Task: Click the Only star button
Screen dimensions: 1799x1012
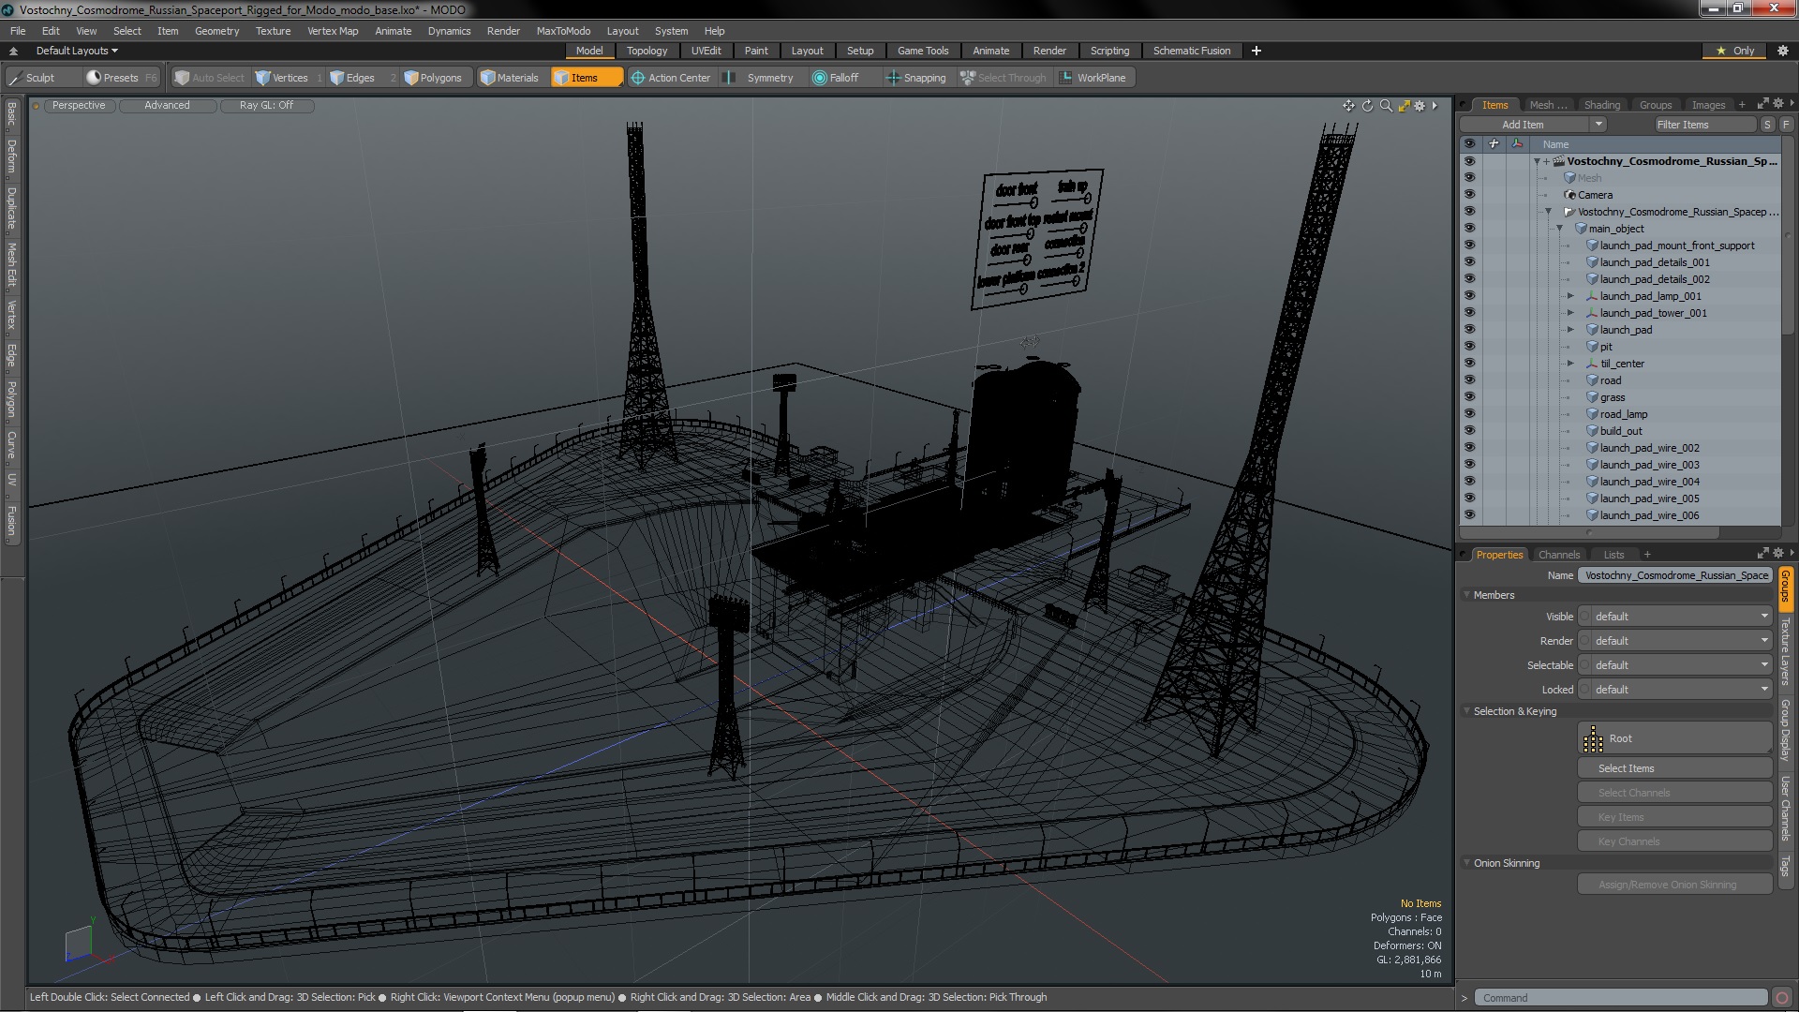Action: coord(1735,51)
